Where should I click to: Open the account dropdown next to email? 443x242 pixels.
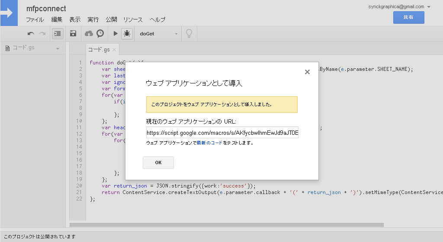click(429, 7)
